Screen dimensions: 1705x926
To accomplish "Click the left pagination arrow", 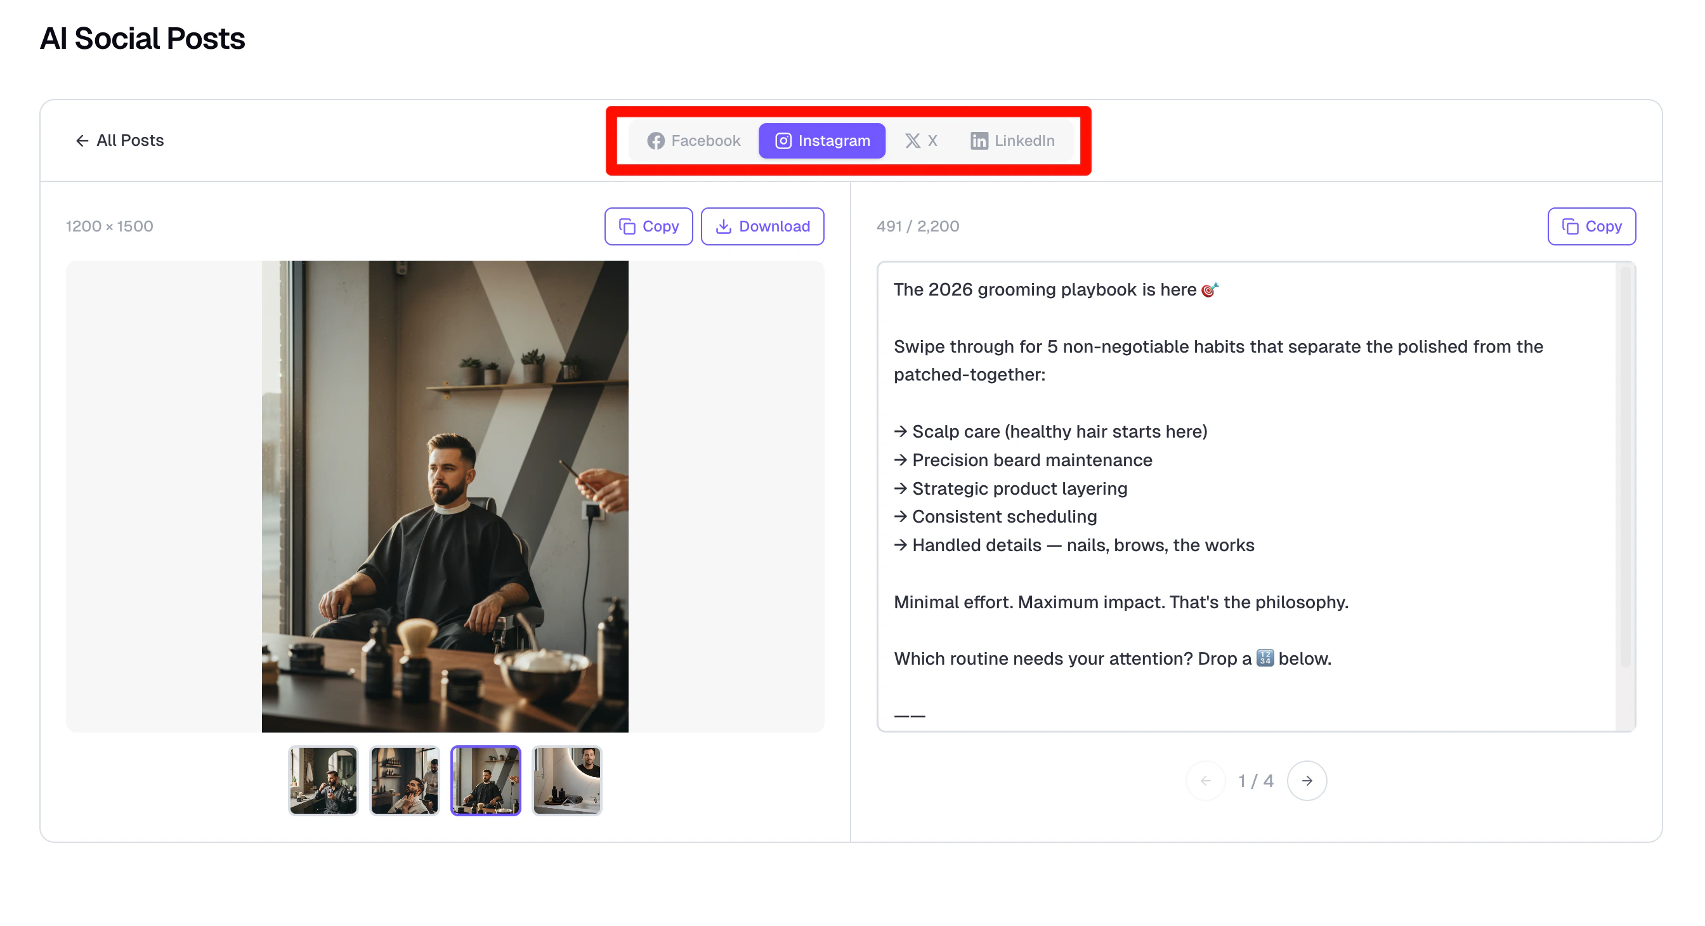I will pos(1206,780).
